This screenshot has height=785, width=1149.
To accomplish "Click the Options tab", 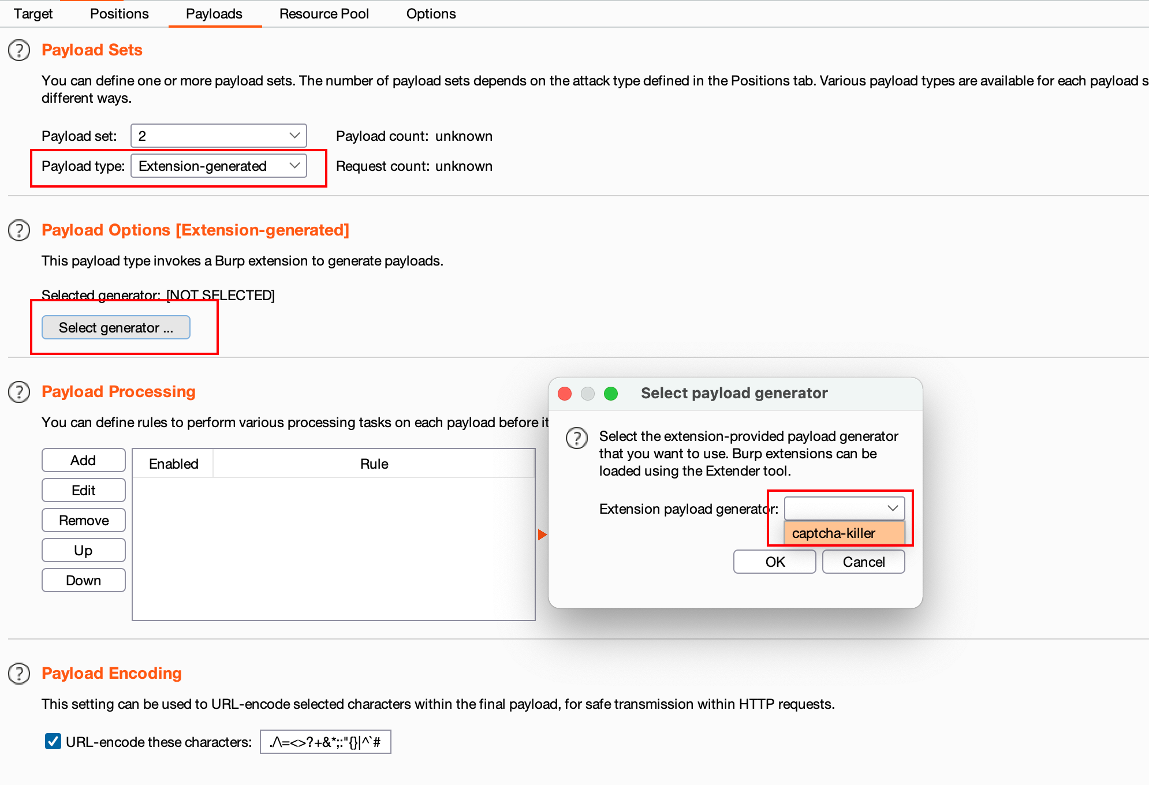I will pos(431,13).
